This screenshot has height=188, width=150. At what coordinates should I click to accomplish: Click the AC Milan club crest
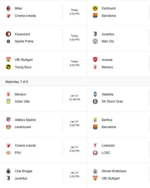(8, 8)
